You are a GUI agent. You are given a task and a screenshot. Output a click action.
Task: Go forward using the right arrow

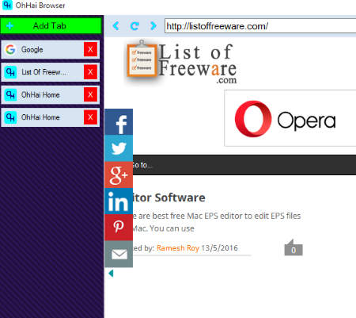click(153, 26)
